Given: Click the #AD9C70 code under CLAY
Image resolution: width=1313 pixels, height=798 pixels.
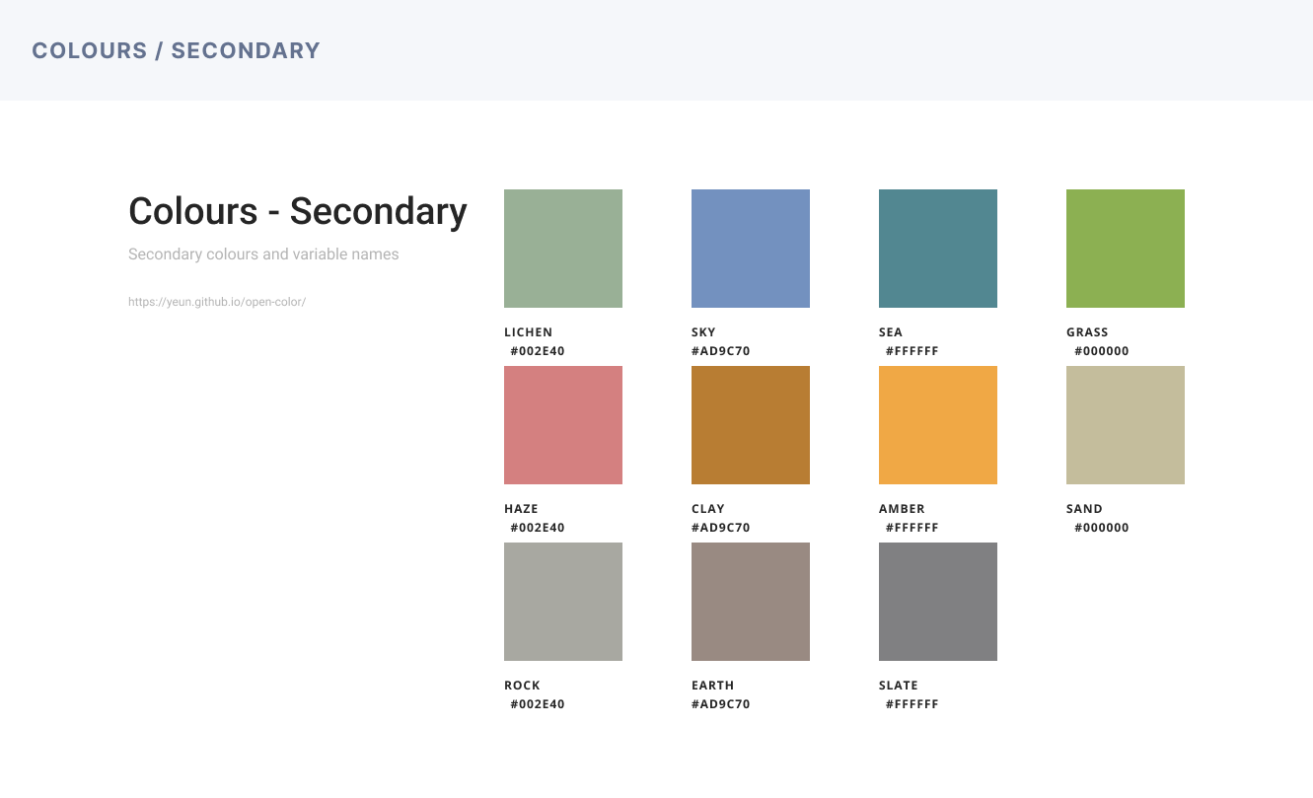Looking at the screenshot, I should (x=721, y=528).
